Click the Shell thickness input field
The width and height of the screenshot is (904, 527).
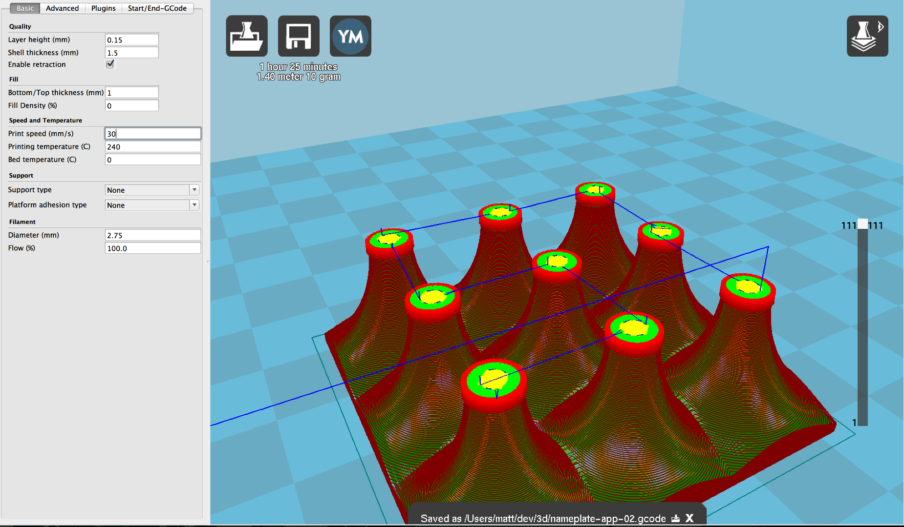[x=132, y=52]
